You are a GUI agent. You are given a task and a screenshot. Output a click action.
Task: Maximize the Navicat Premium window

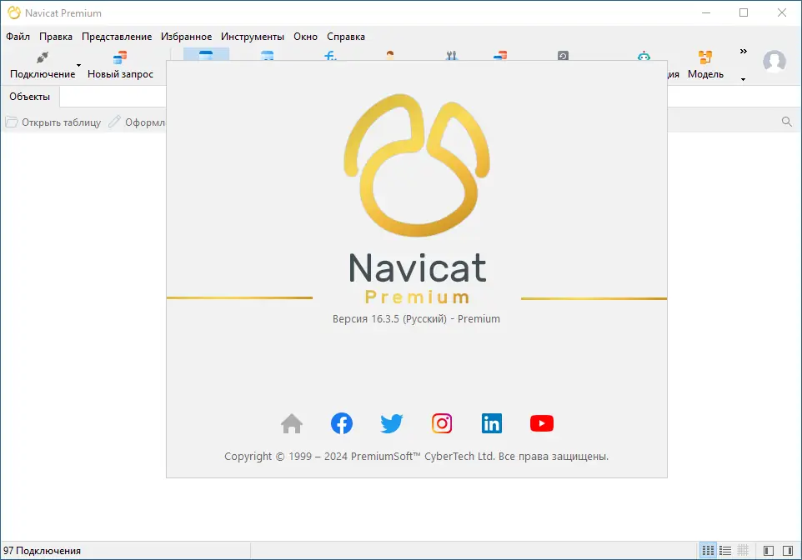744,12
